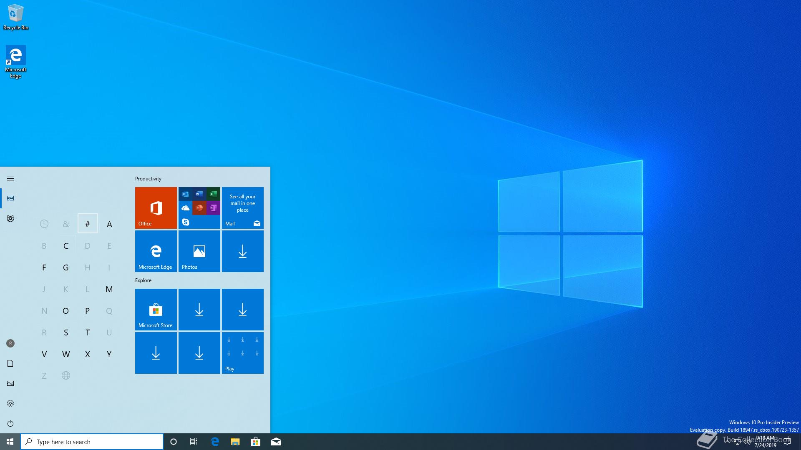
Task: Open the user account icon in Start
Action: tap(10, 343)
